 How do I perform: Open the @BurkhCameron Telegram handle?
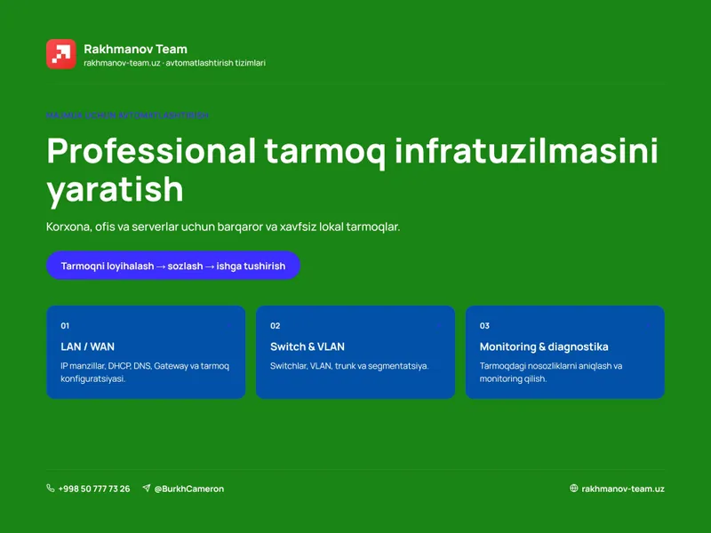click(189, 489)
